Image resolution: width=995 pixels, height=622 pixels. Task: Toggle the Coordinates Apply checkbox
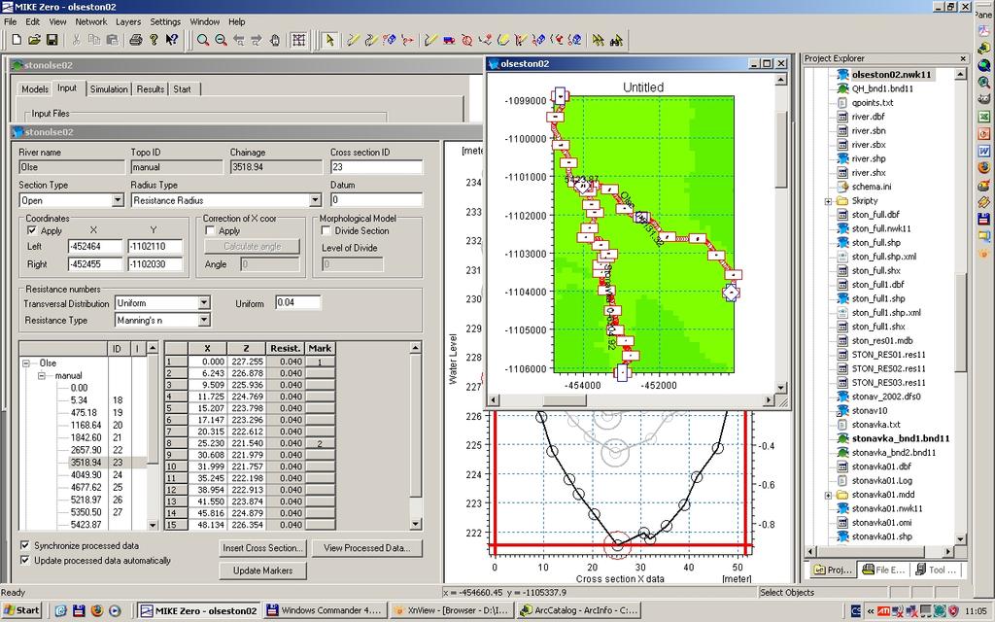pos(32,230)
